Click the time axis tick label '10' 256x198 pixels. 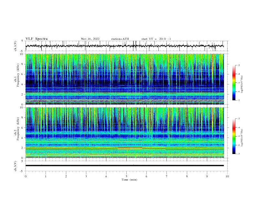coord(227,176)
